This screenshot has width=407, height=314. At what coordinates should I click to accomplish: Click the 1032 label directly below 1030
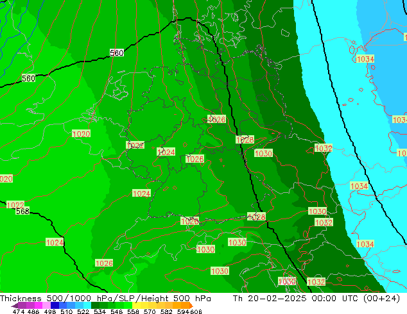(324, 222)
